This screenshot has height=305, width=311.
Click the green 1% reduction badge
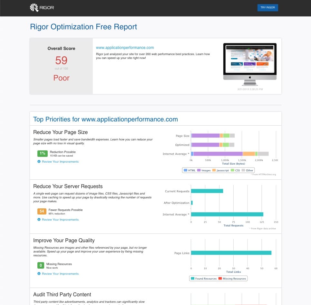(x=43, y=153)
